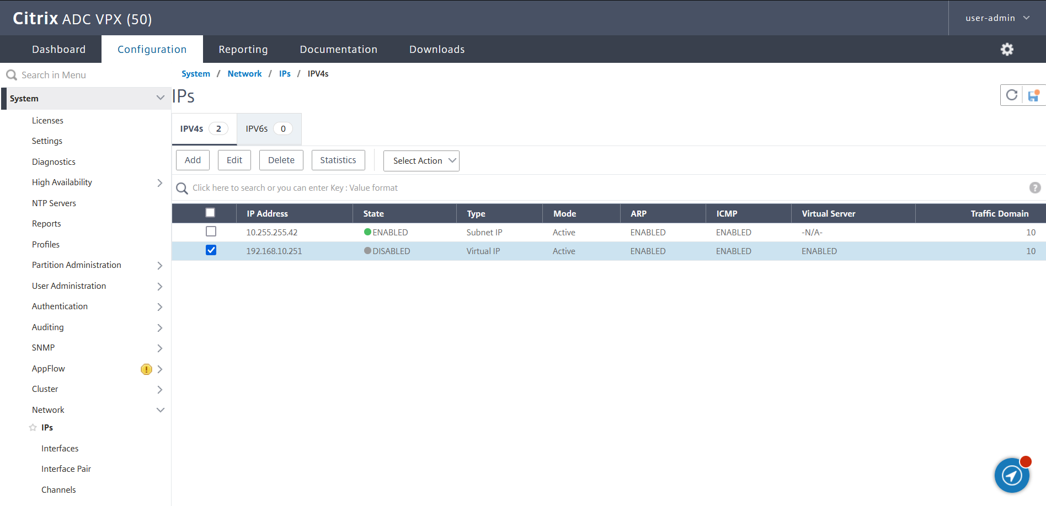The image size is (1046, 506).
Task: Click the refresh icon above the IPs table
Action: 1011,95
